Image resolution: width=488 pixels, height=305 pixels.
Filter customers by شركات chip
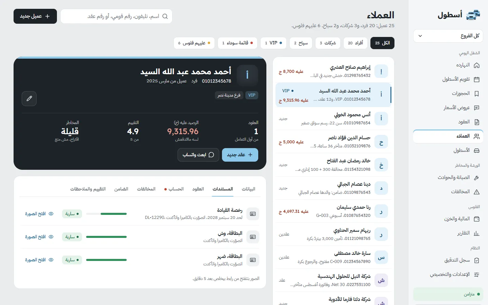[x=328, y=43]
